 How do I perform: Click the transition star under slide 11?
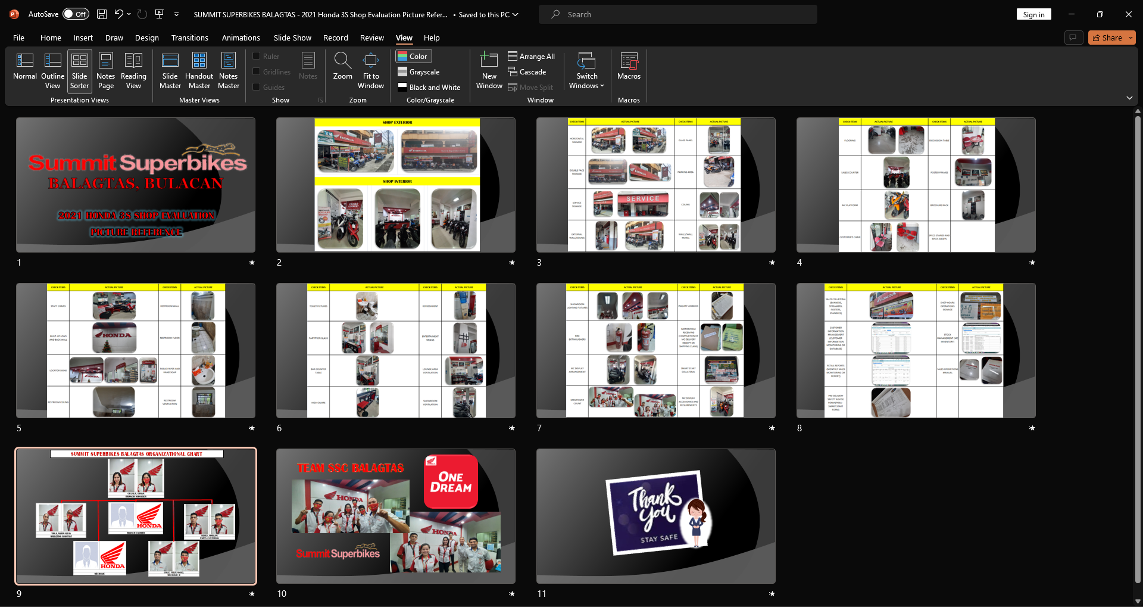pos(772,593)
